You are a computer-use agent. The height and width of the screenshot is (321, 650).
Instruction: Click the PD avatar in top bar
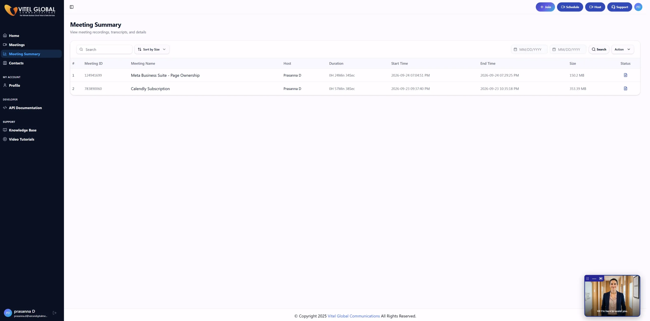[638, 7]
